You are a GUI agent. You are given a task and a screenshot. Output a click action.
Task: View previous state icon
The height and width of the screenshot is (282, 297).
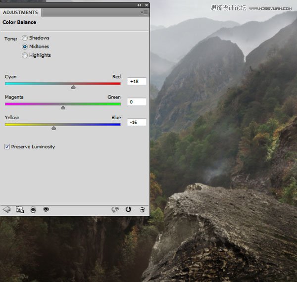[115, 209]
